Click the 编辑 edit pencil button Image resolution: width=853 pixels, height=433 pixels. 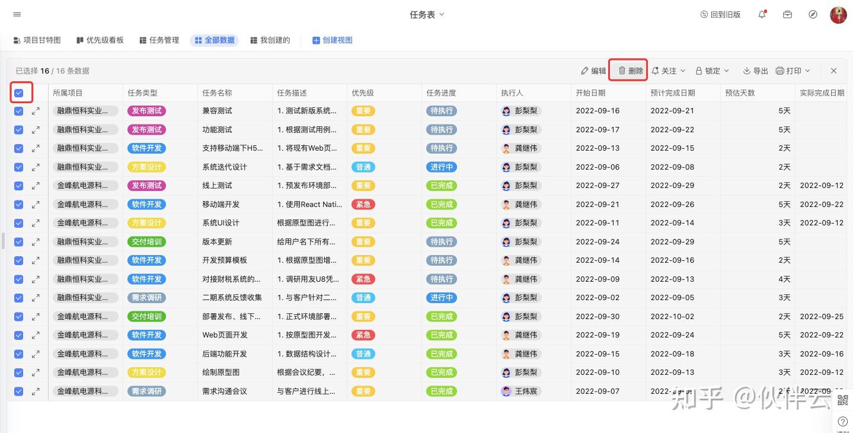(x=593, y=71)
